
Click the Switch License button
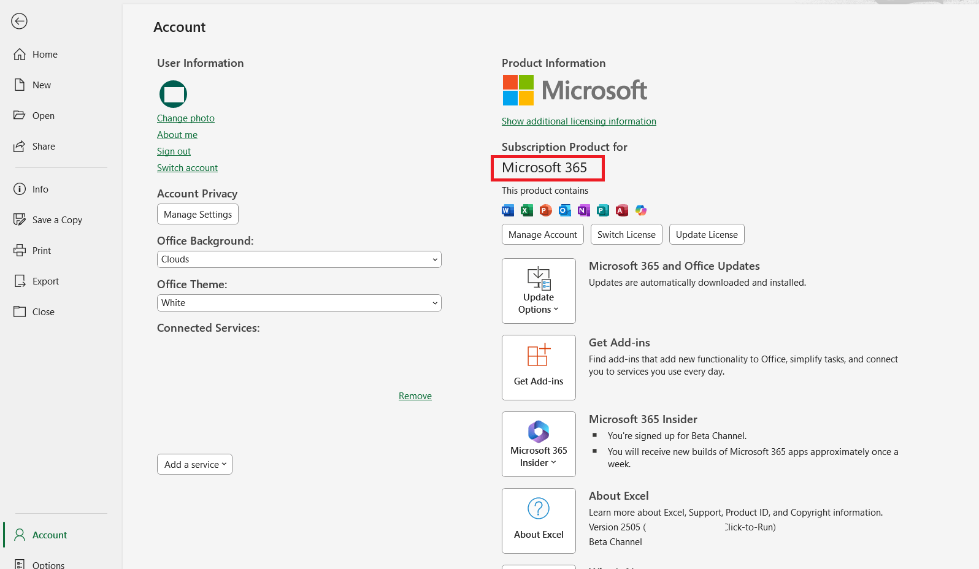626,234
